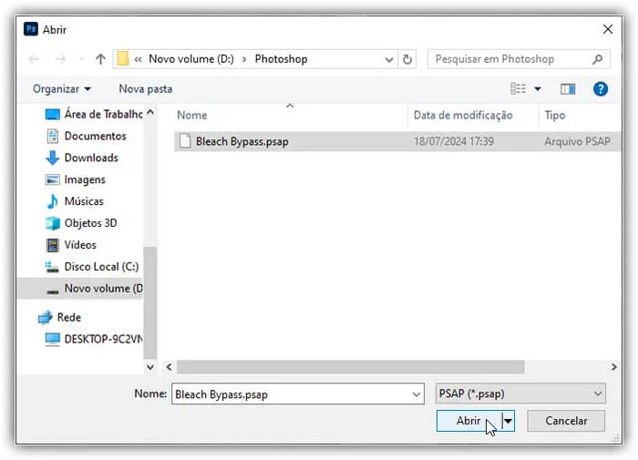Viewport: 638px width, 460px height.
Task: Click the up-one-level arrow icon
Action: pyautogui.click(x=100, y=59)
